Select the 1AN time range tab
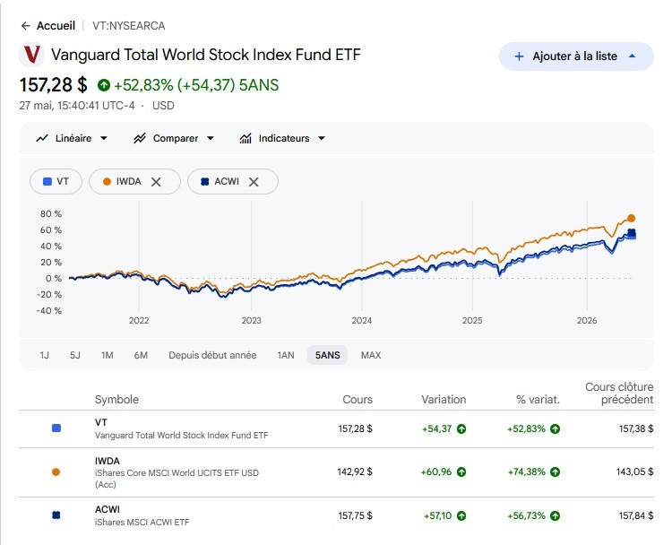This screenshot has height=545, width=672. pos(286,355)
